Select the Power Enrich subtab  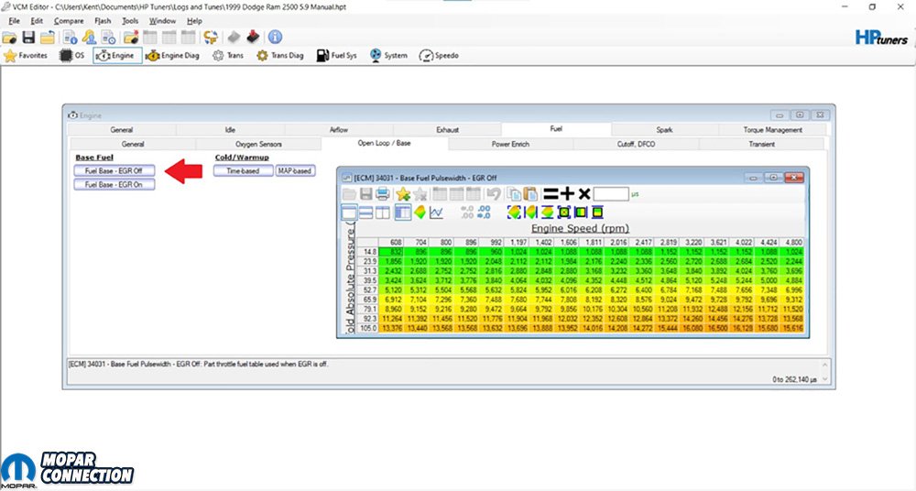(510, 144)
